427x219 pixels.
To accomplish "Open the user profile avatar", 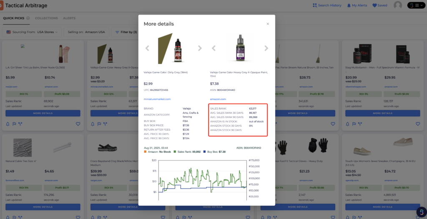I will [398, 5].
